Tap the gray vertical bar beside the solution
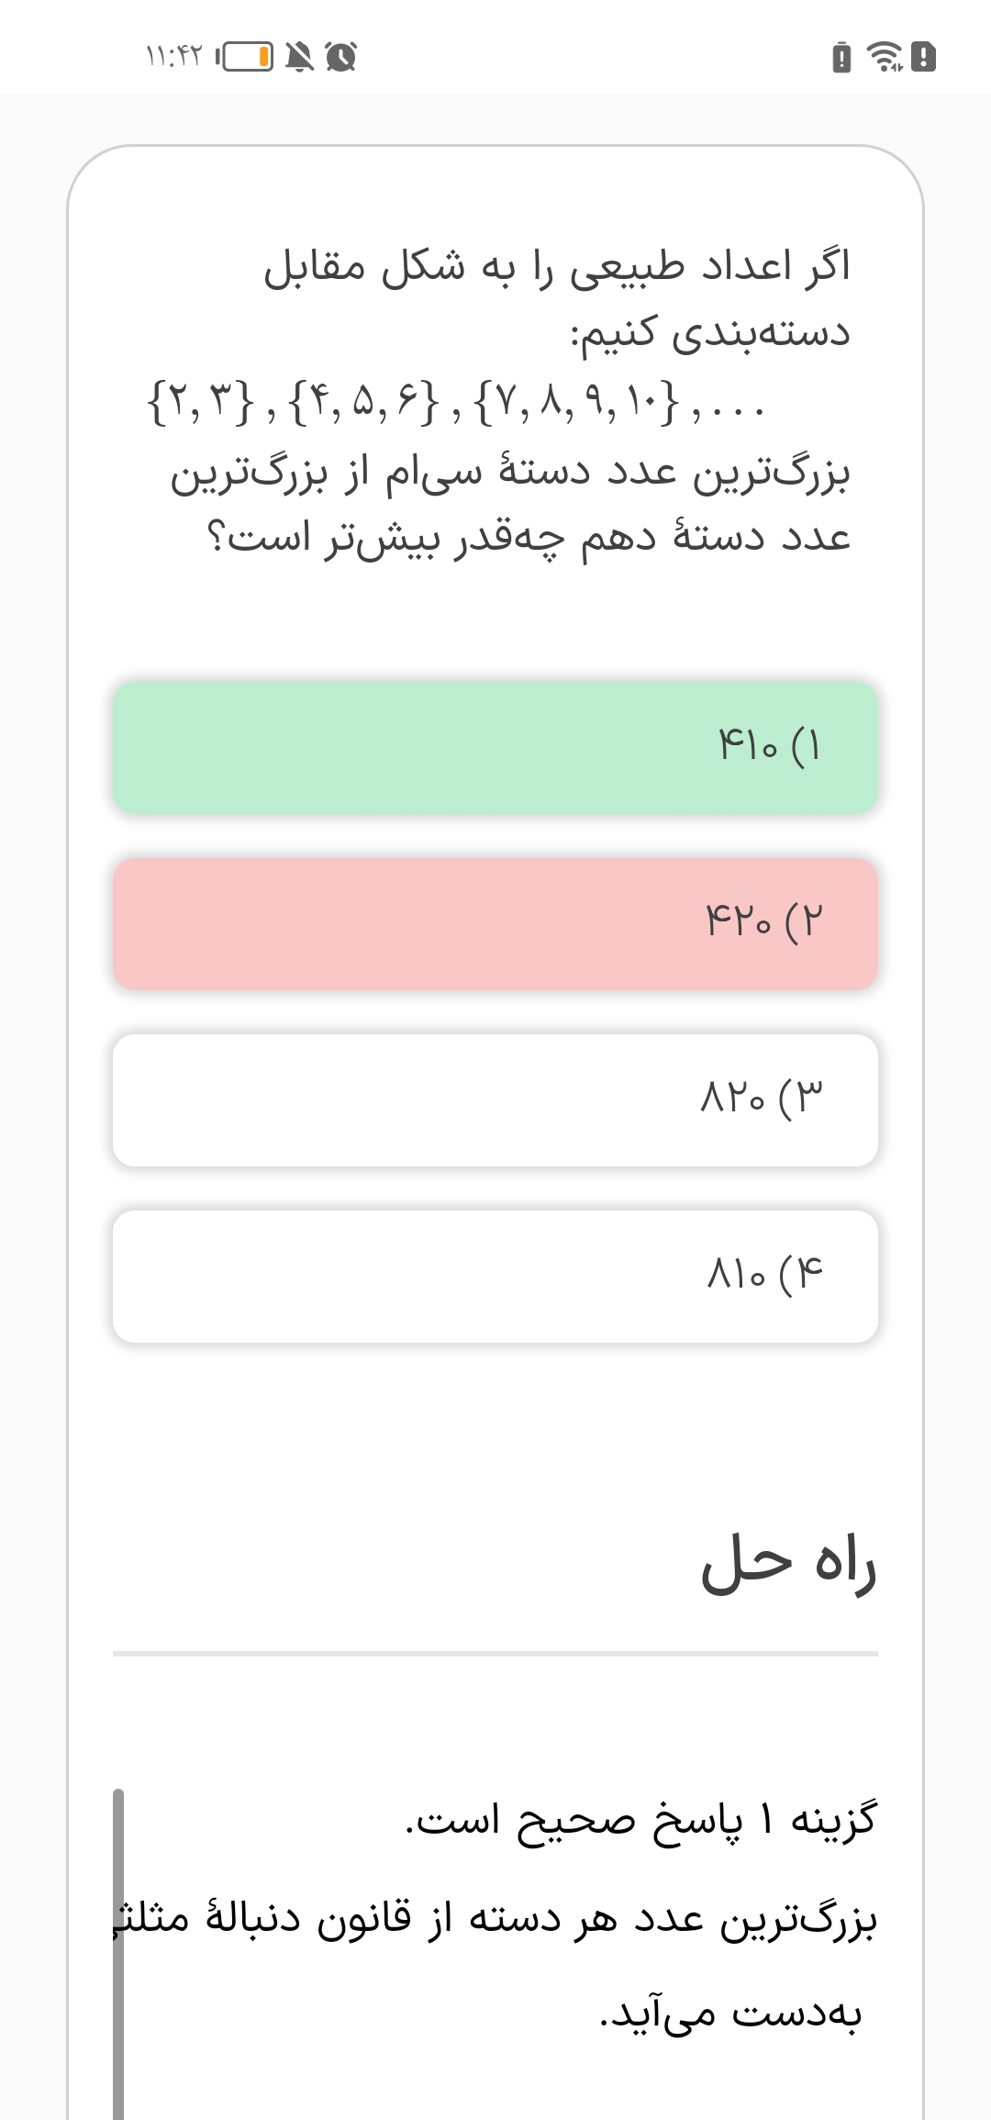 118,1955
